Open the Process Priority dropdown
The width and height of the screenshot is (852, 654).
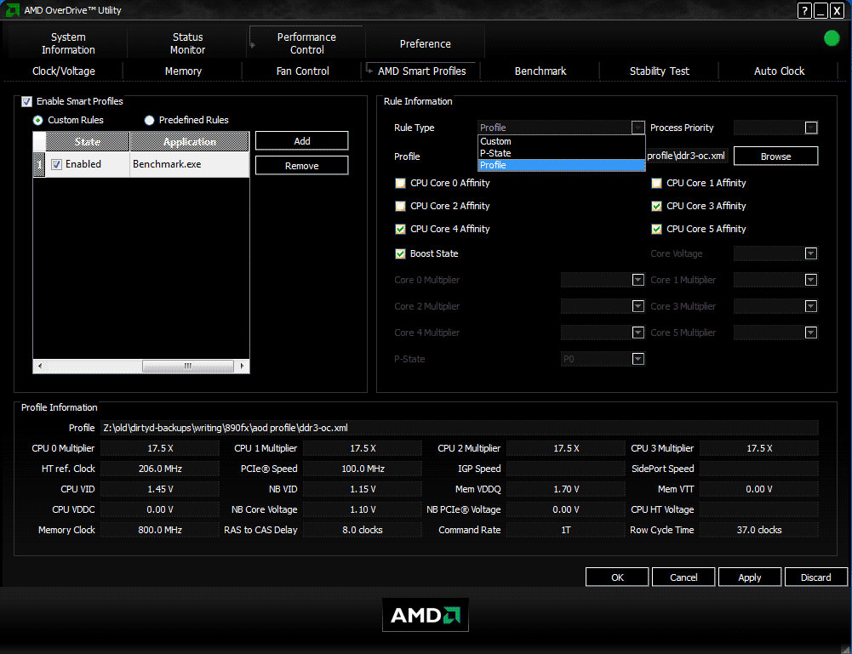(x=810, y=128)
